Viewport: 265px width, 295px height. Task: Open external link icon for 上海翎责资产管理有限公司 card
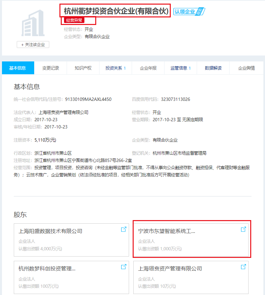[243, 267]
